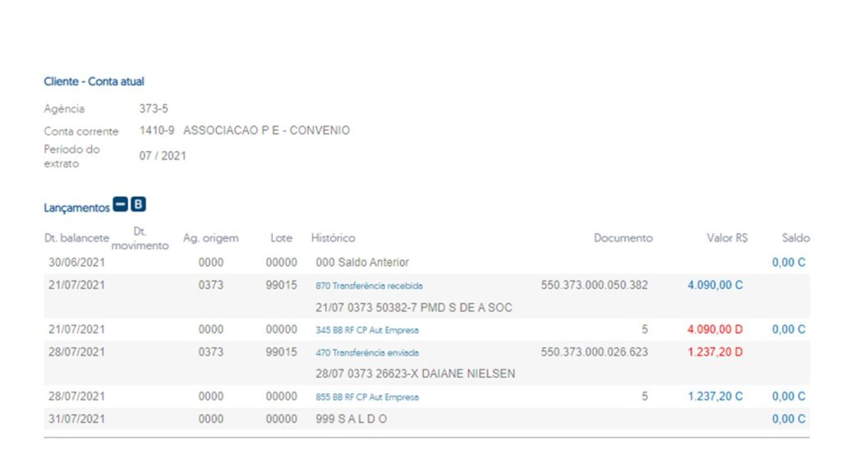Click the B icon beside Lançamentos
The image size is (841, 473).
(x=138, y=204)
